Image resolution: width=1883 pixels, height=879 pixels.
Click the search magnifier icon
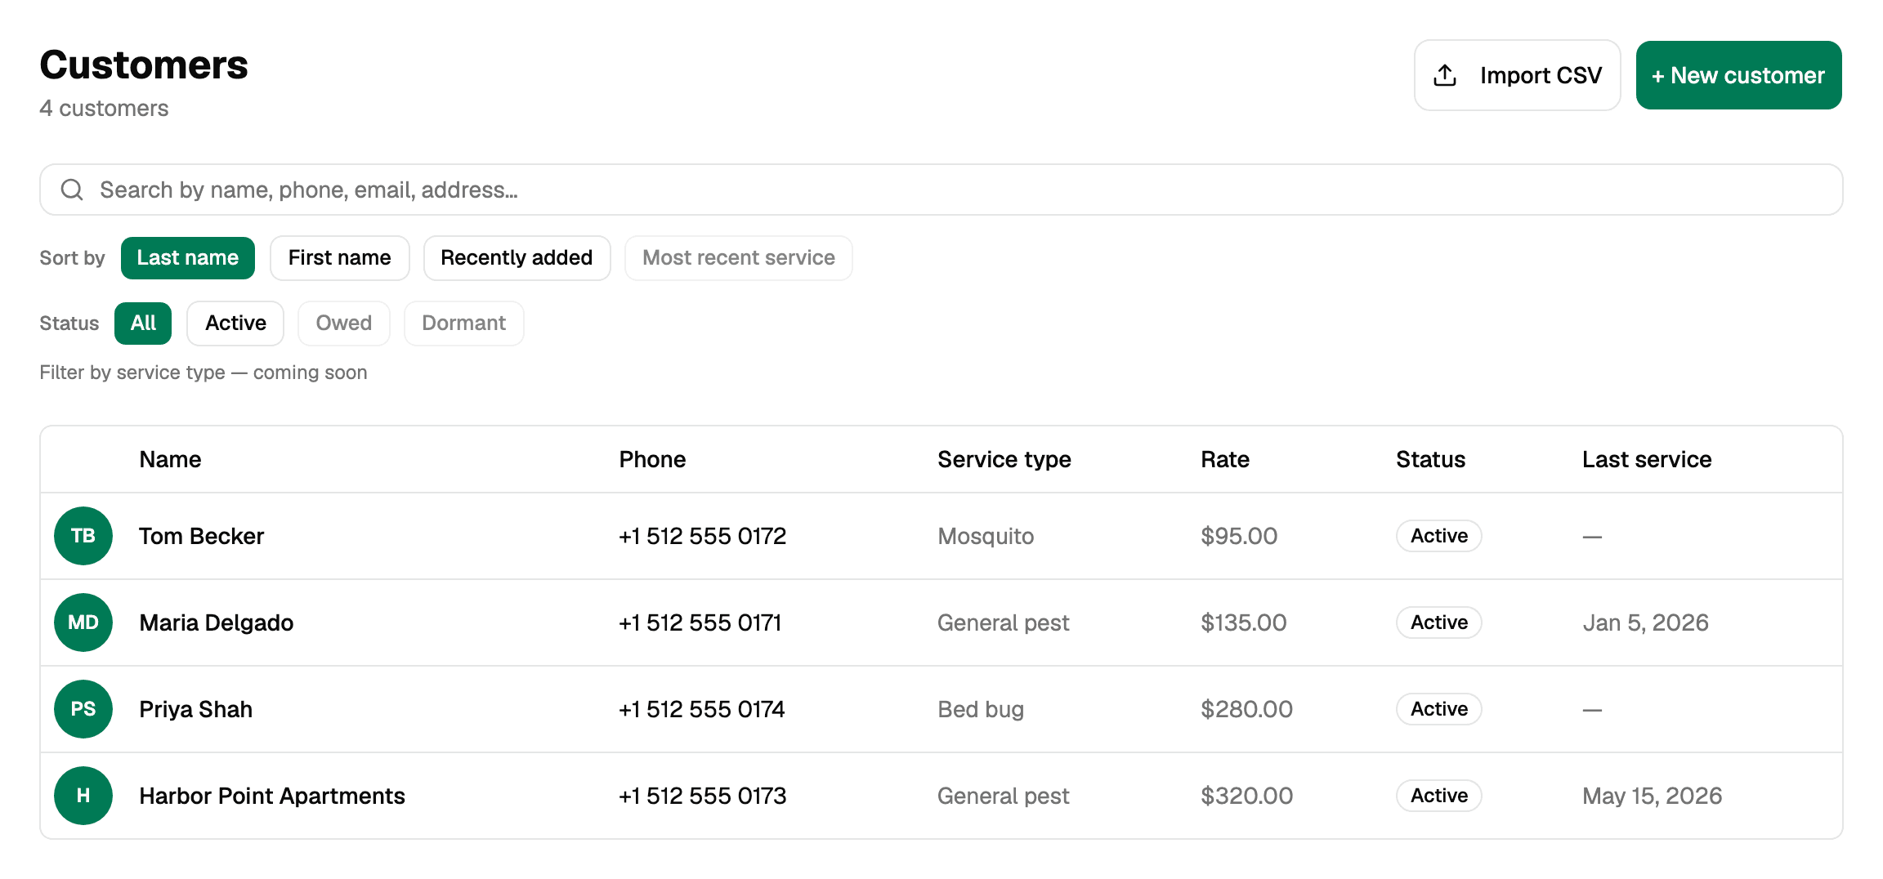(x=72, y=190)
